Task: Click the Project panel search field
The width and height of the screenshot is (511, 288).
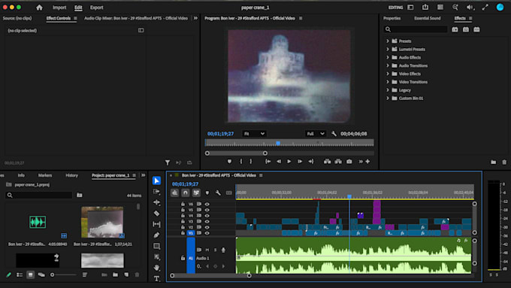Action: pos(38,195)
